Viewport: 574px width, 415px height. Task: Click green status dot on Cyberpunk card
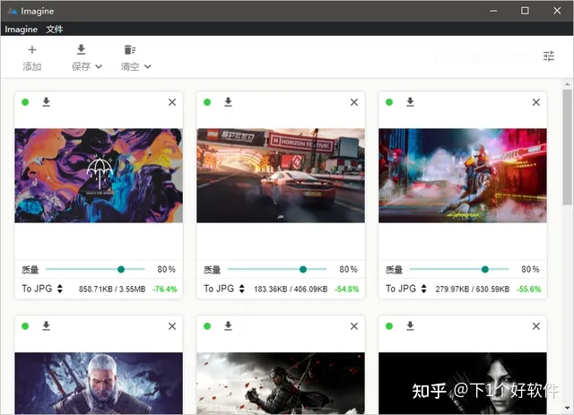pyautogui.click(x=389, y=102)
